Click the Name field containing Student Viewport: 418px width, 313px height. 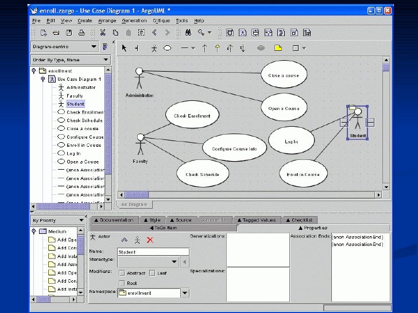click(153, 252)
